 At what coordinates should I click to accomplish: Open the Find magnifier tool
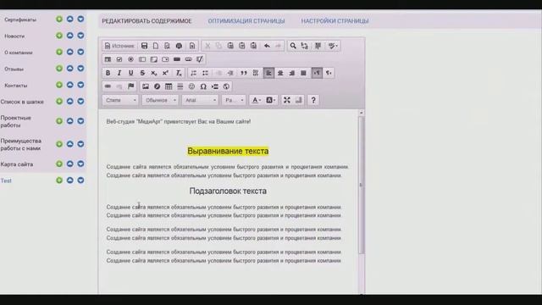tap(293, 46)
